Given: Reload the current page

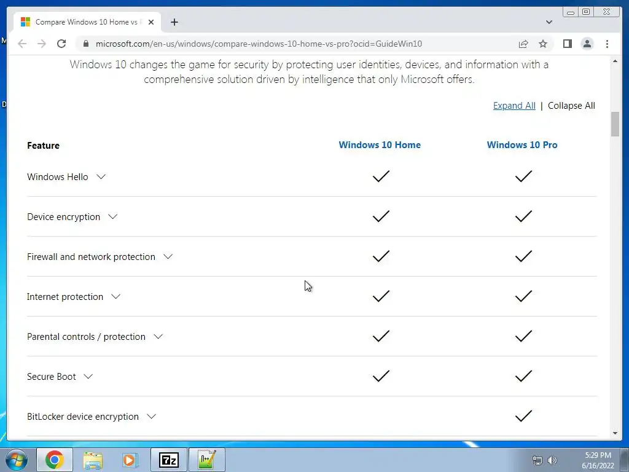Looking at the screenshot, I should [61, 44].
